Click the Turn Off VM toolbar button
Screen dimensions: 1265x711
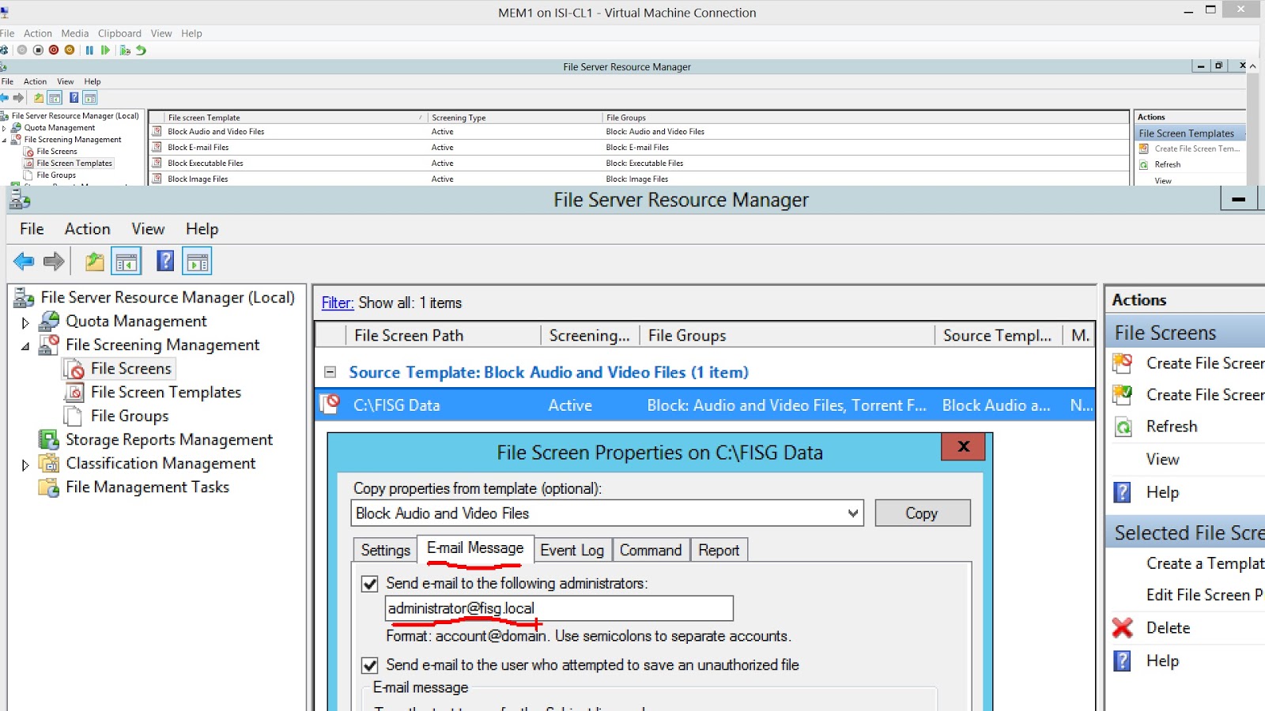[x=52, y=50]
